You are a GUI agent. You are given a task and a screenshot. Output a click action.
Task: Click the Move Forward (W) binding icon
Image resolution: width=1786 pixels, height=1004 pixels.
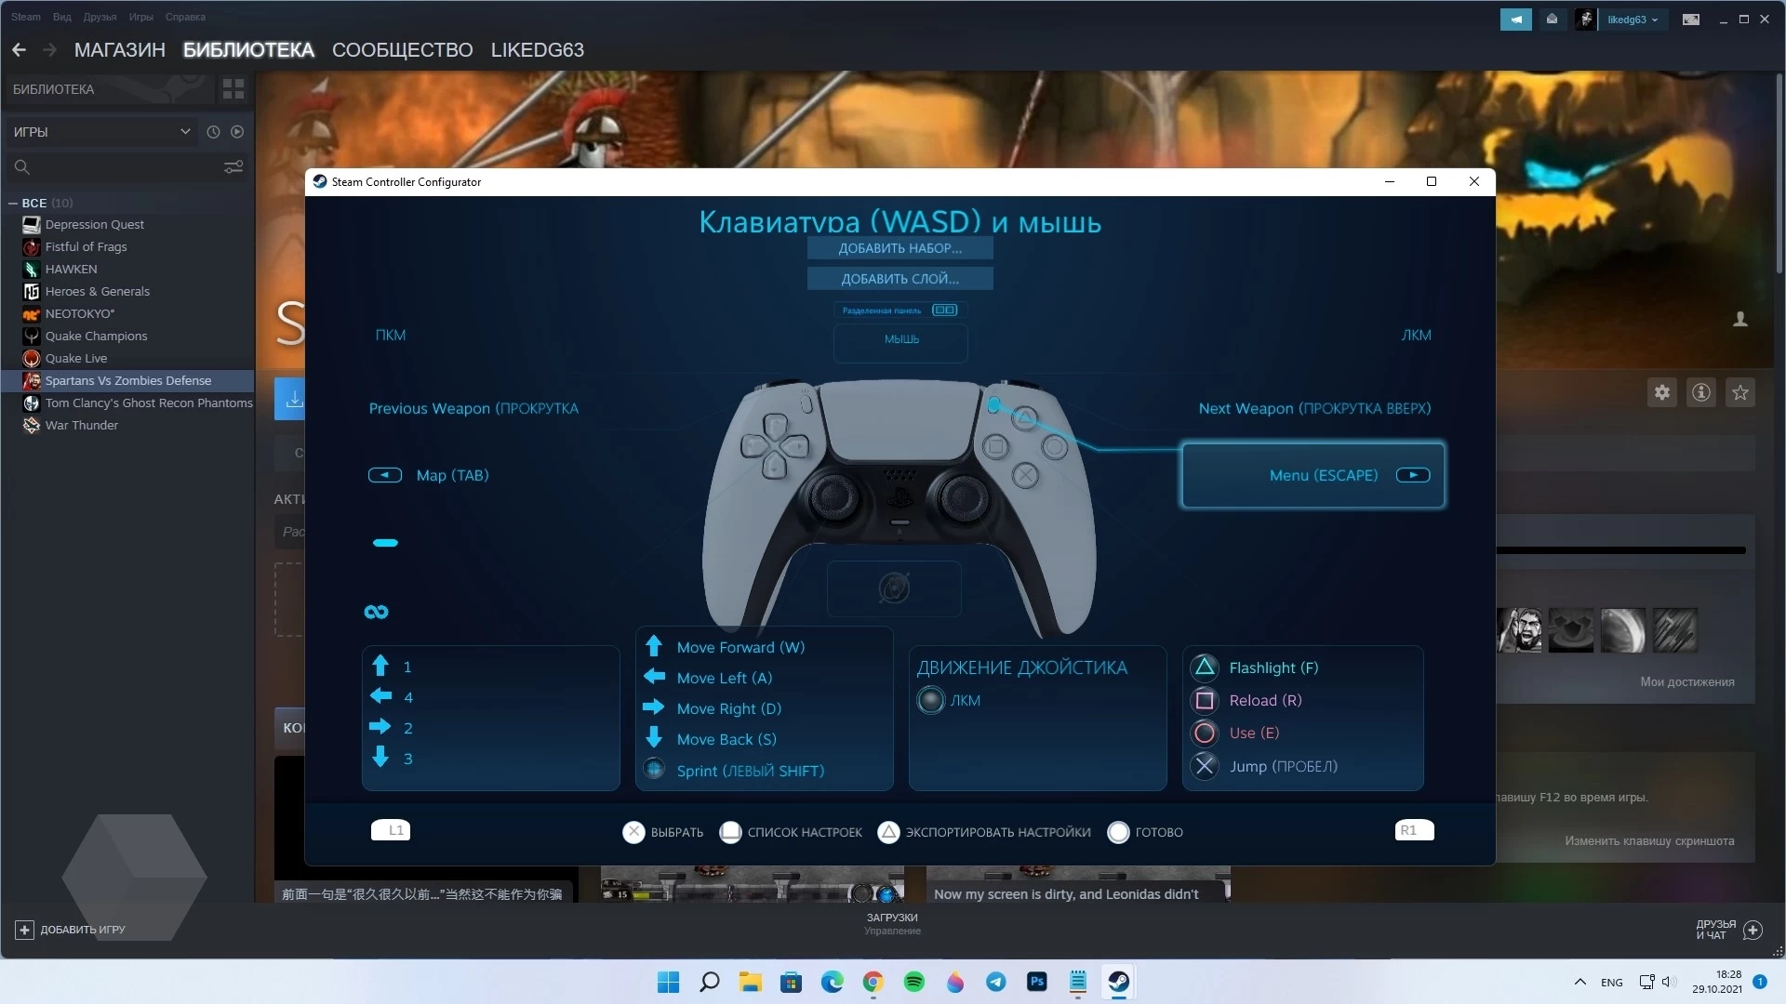[x=654, y=646]
